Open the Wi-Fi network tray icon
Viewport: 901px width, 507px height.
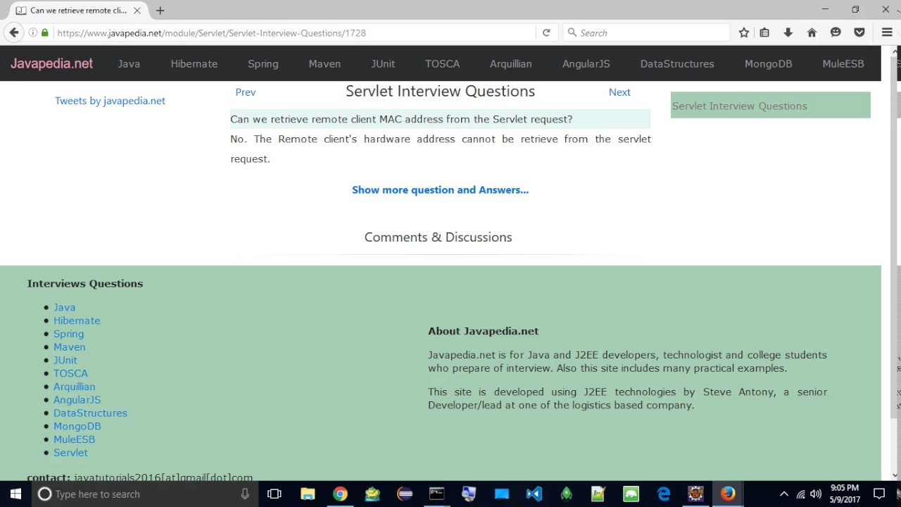(800, 494)
